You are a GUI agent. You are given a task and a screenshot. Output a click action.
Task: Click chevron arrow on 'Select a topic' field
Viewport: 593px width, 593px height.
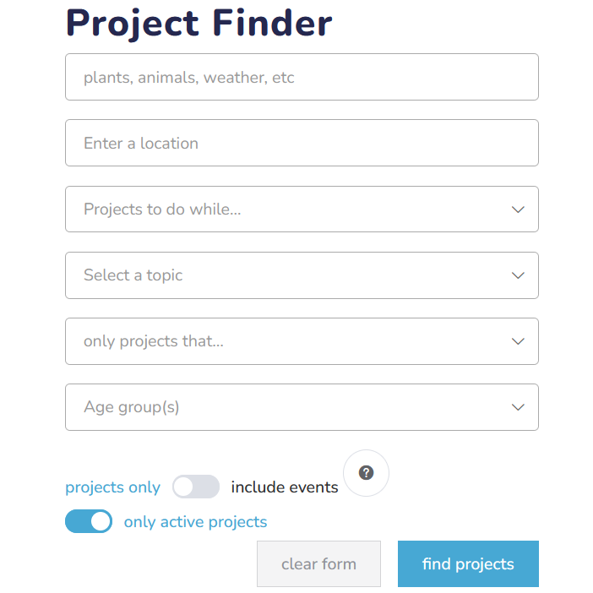519,275
